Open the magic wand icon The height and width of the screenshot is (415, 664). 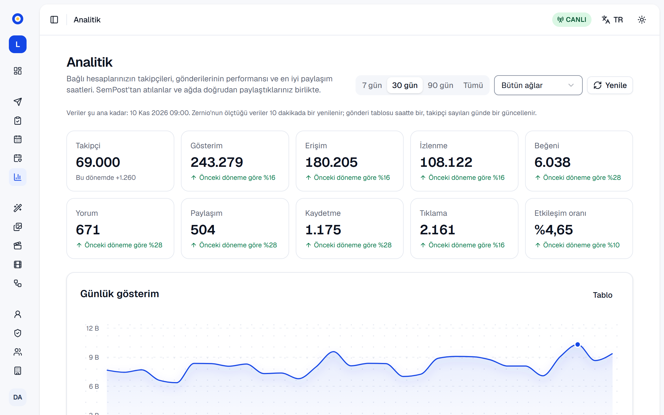[x=18, y=208]
